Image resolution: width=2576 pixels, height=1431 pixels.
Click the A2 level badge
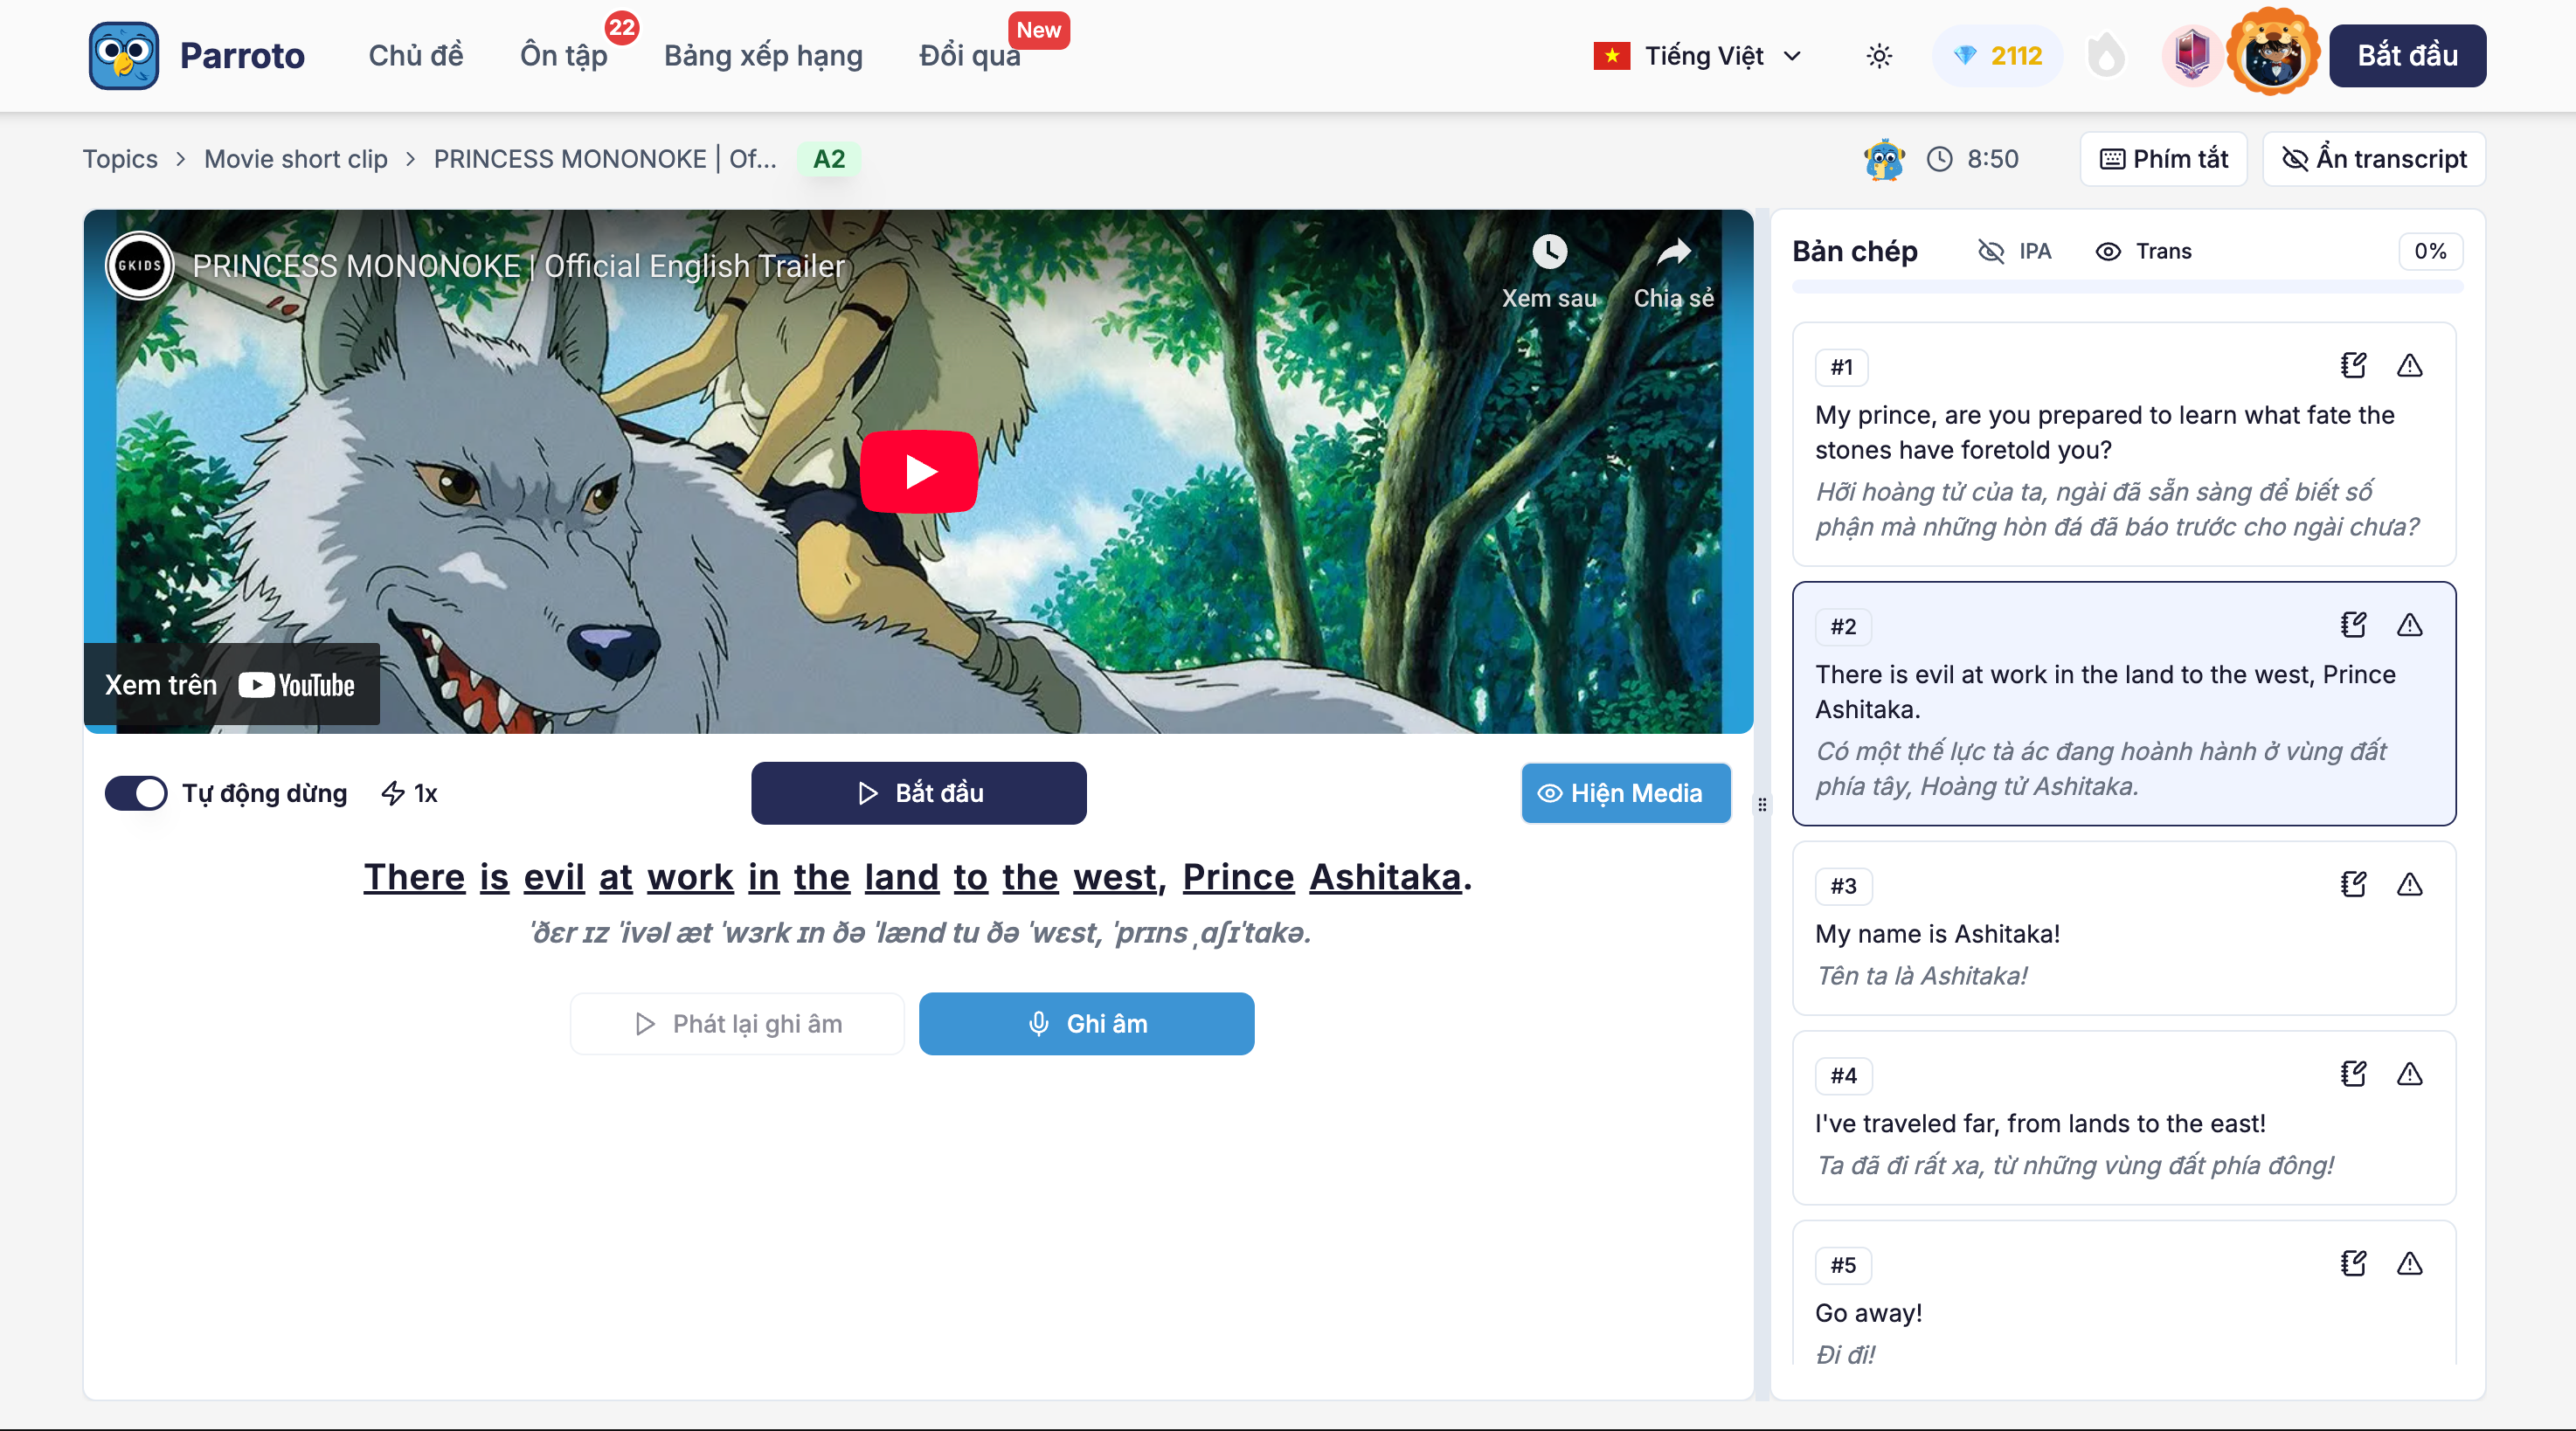click(x=829, y=159)
